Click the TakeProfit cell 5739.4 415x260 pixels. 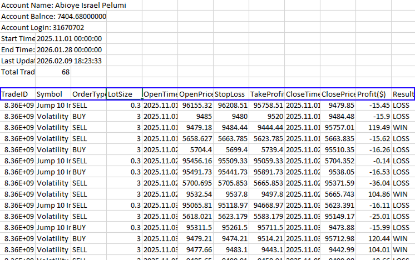266,149
